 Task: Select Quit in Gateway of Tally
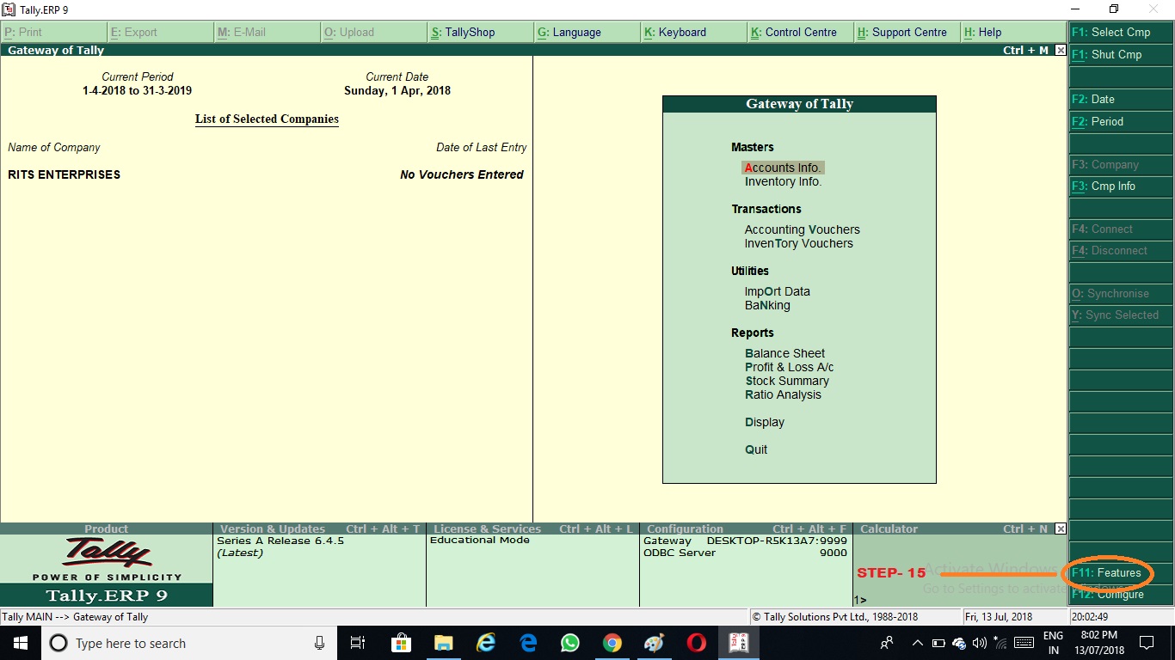[x=756, y=449]
